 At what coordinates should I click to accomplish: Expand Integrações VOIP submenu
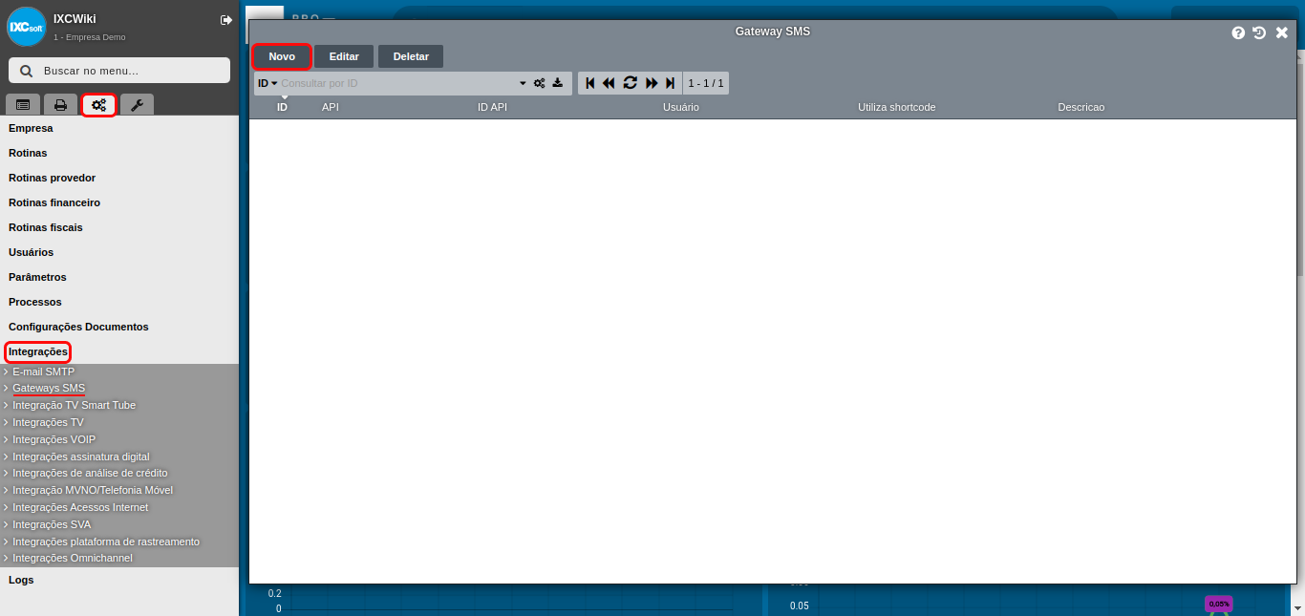coord(53,439)
